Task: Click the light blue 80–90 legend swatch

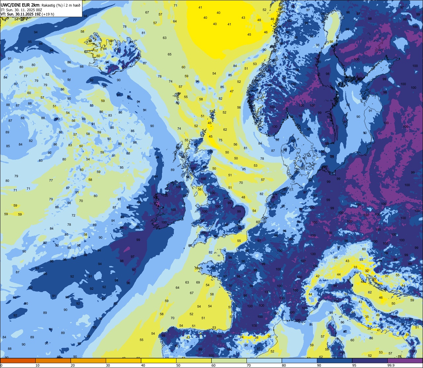Action: [299, 360]
